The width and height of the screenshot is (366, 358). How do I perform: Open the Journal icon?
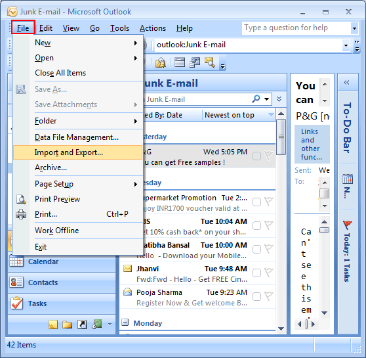tap(96, 324)
